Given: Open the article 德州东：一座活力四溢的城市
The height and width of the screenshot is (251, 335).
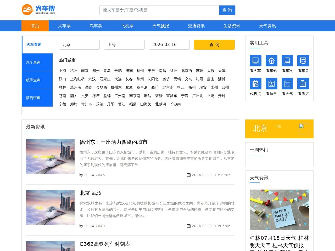Looking at the screenshot, I should [x=113, y=142].
